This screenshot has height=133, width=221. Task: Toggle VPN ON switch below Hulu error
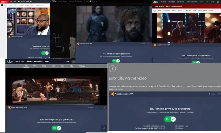[x=170, y=119]
